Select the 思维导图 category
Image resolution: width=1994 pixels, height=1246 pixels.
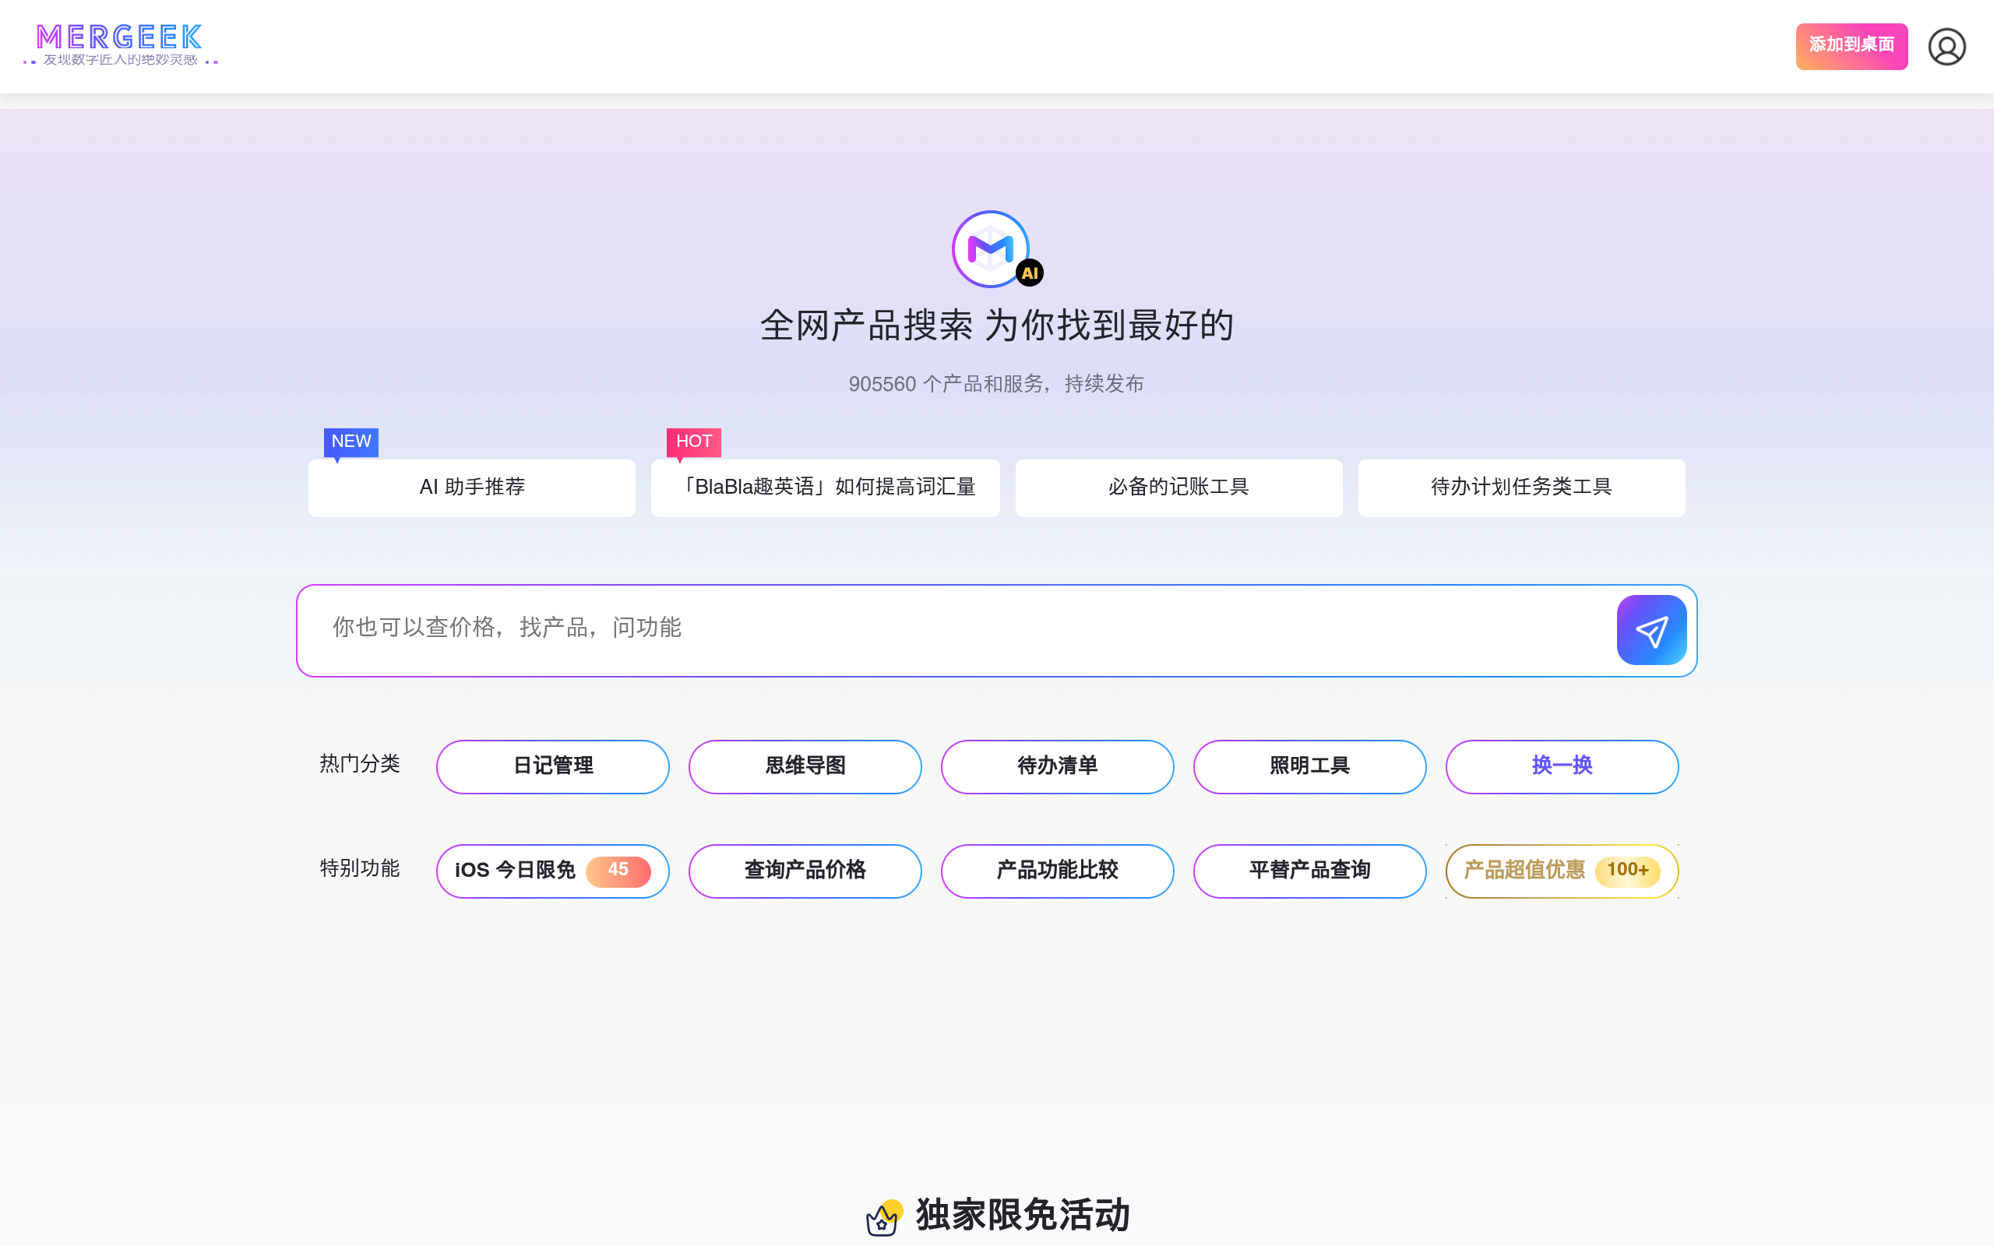tap(805, 766)
